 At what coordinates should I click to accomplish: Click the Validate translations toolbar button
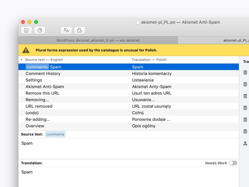pyautogui.click(x=26, y=30)
